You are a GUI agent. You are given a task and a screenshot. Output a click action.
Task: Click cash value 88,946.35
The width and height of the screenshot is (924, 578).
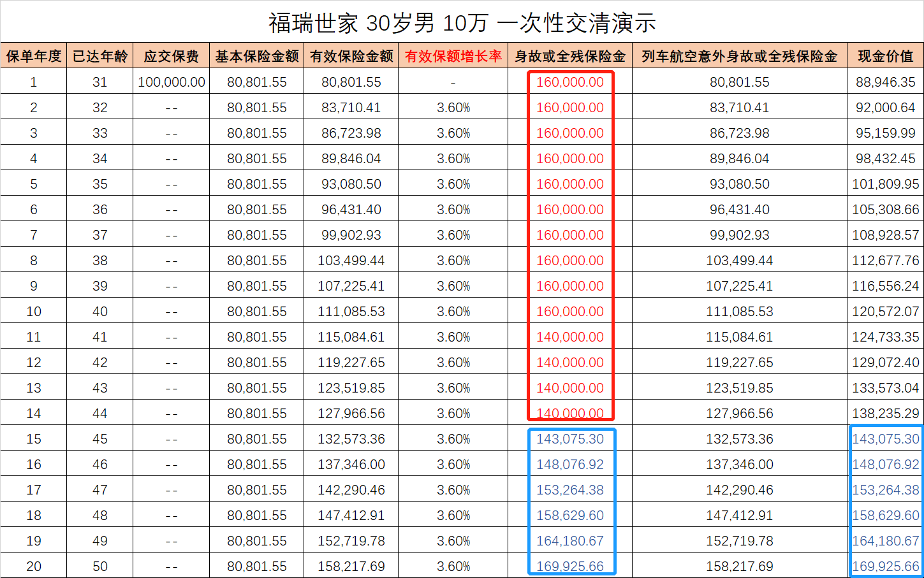(x=886, y=82)
